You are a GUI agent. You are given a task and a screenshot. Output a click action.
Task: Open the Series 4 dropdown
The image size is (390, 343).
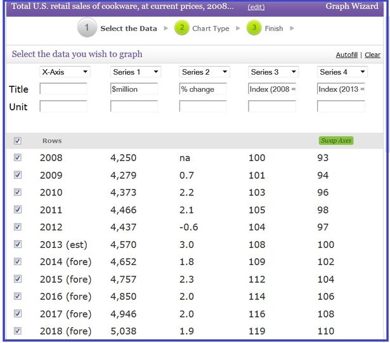(x=342, y=72)
